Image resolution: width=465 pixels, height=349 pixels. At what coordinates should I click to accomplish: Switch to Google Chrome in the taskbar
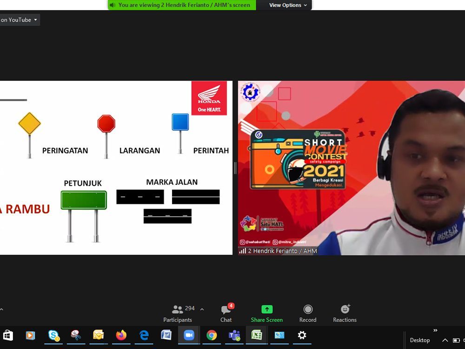tap(212, 336)
